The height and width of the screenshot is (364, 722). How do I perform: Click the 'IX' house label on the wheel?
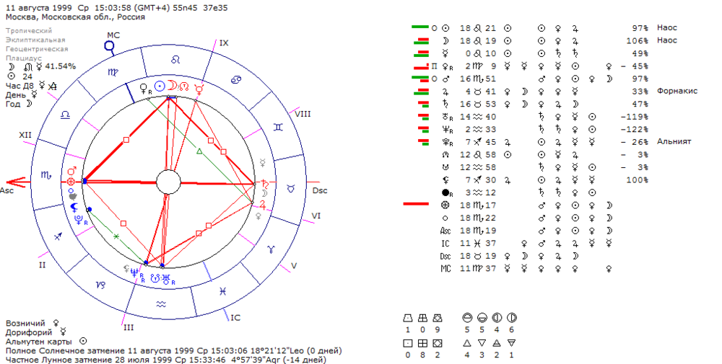click(224, 43)
